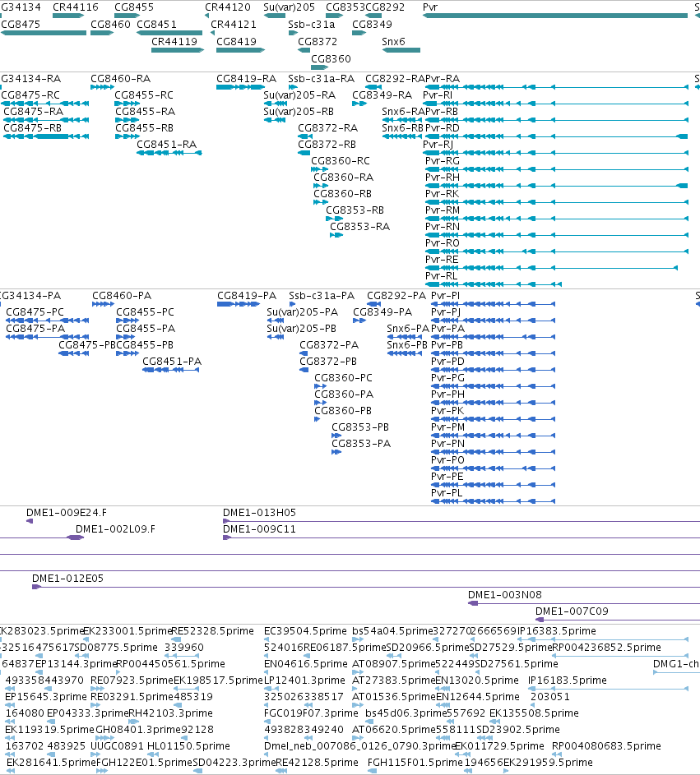Open transcript label CG8455-RB

(145, 128)
